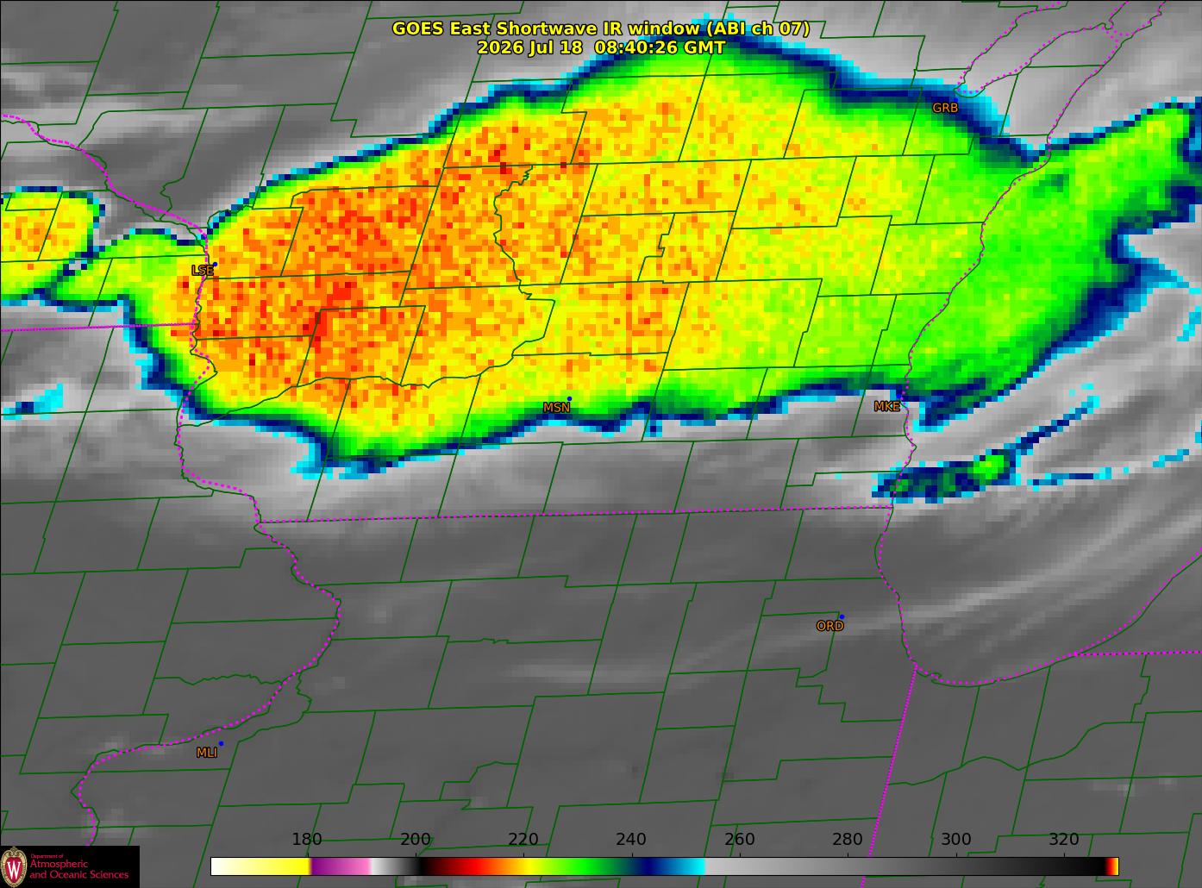Image resolution: width=1202 pixels, height=888 pixels.
Task: Click the 280 value on the color scale
Action: [848, 840]
